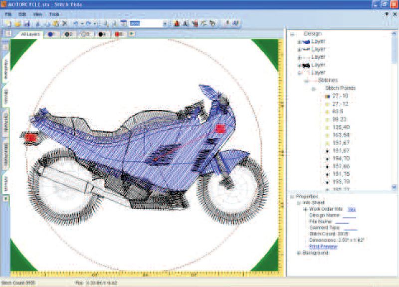Collapse the Design tree root node
The width and height of the screenshot is (399, 287).
293,34
